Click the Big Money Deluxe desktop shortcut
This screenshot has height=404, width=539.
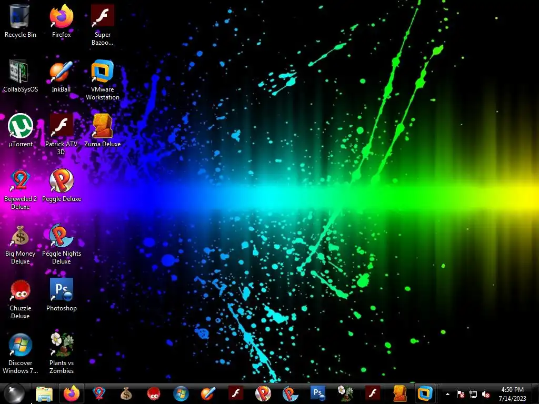click(21, 244)
